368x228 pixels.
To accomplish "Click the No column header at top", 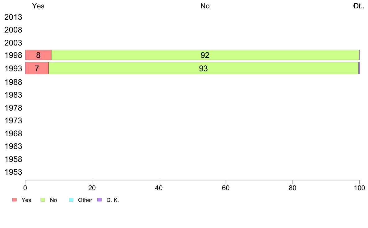I will (205, 6).
